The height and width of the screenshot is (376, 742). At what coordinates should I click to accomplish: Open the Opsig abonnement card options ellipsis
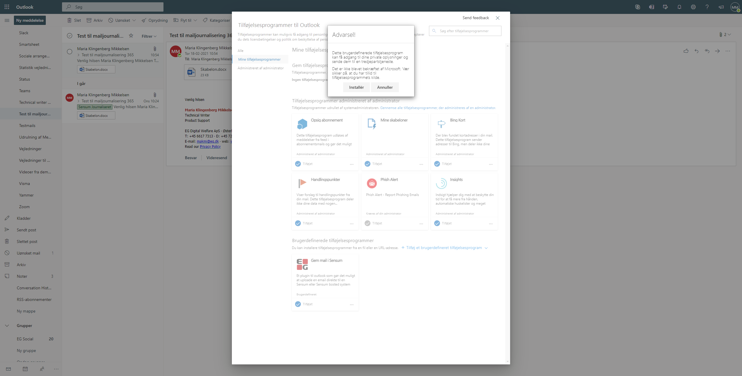tap(352, 164)
